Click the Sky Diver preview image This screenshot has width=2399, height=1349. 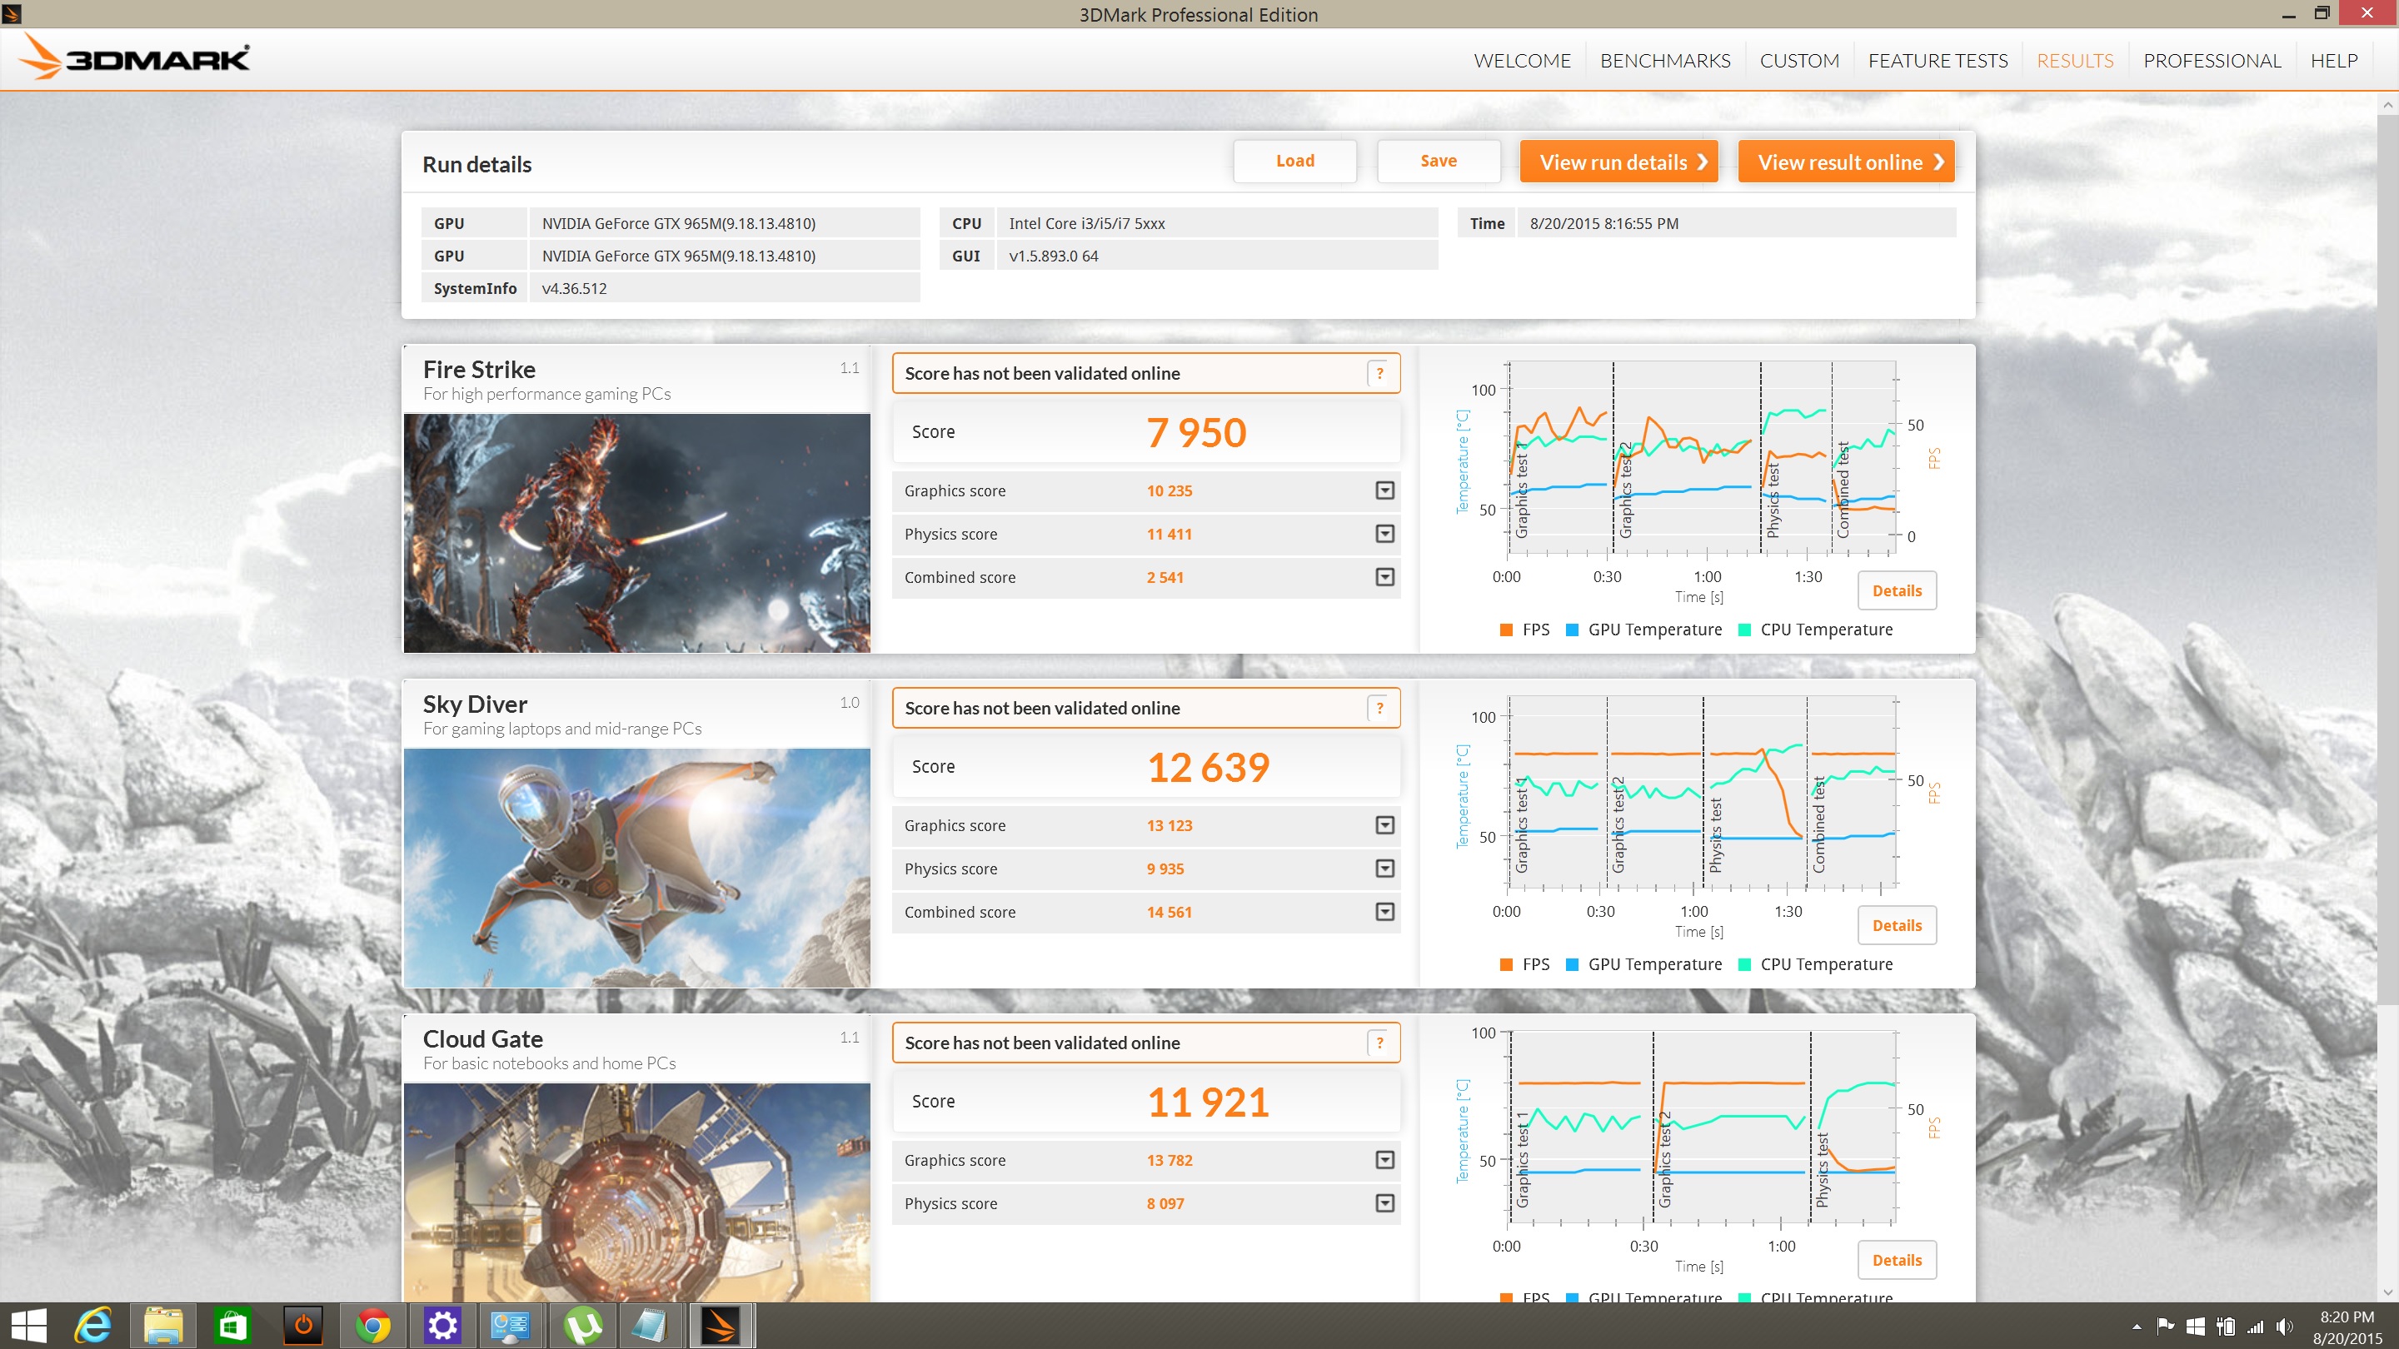[637, 868]
